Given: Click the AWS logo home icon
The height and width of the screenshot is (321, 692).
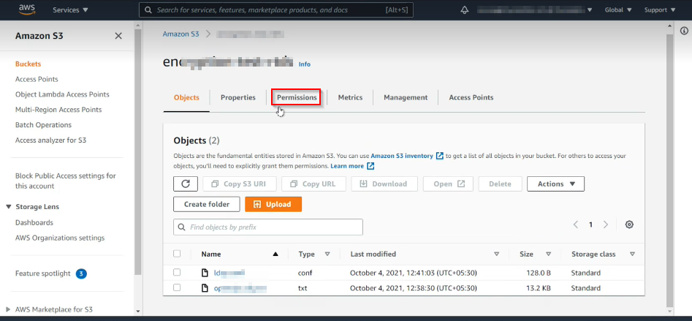Looking at the screenshot, I should click(x=27, y=10).
